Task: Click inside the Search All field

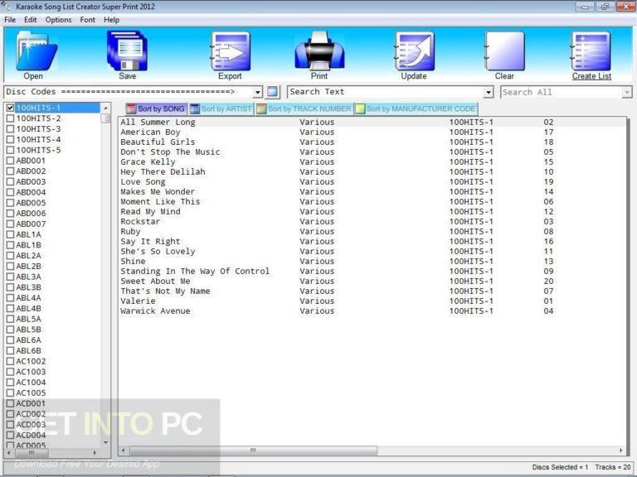Action: pyautogui.click(x=561, y=93)
